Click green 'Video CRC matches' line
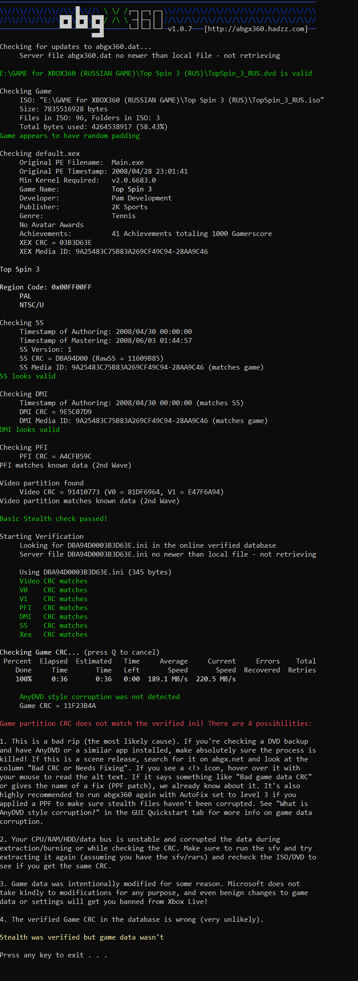 53,581
